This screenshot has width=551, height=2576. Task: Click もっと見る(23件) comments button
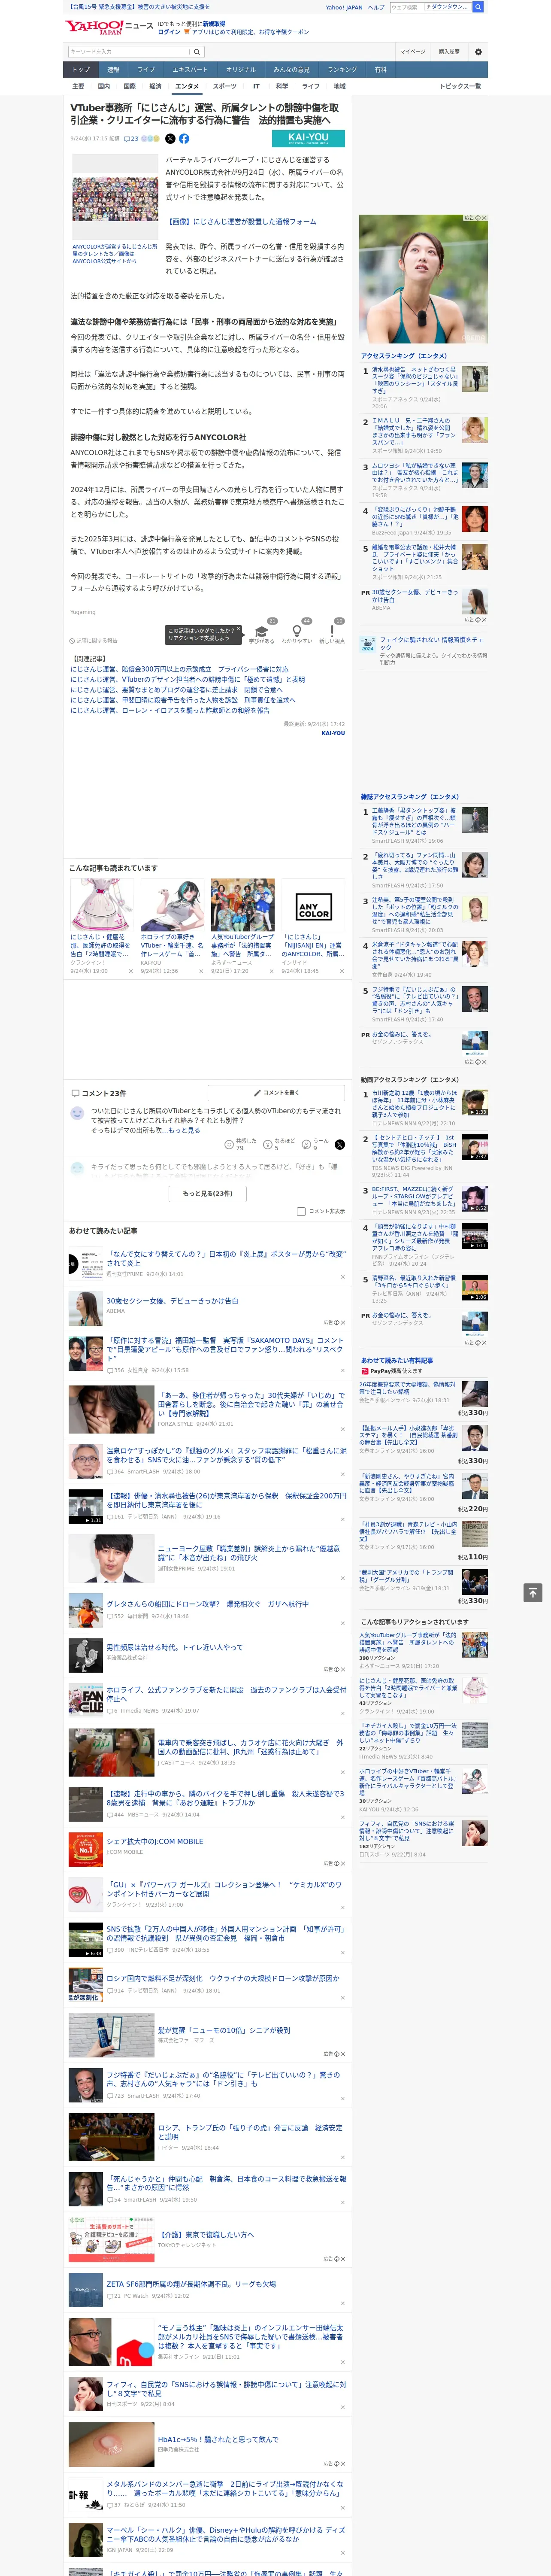[208, 1193]
